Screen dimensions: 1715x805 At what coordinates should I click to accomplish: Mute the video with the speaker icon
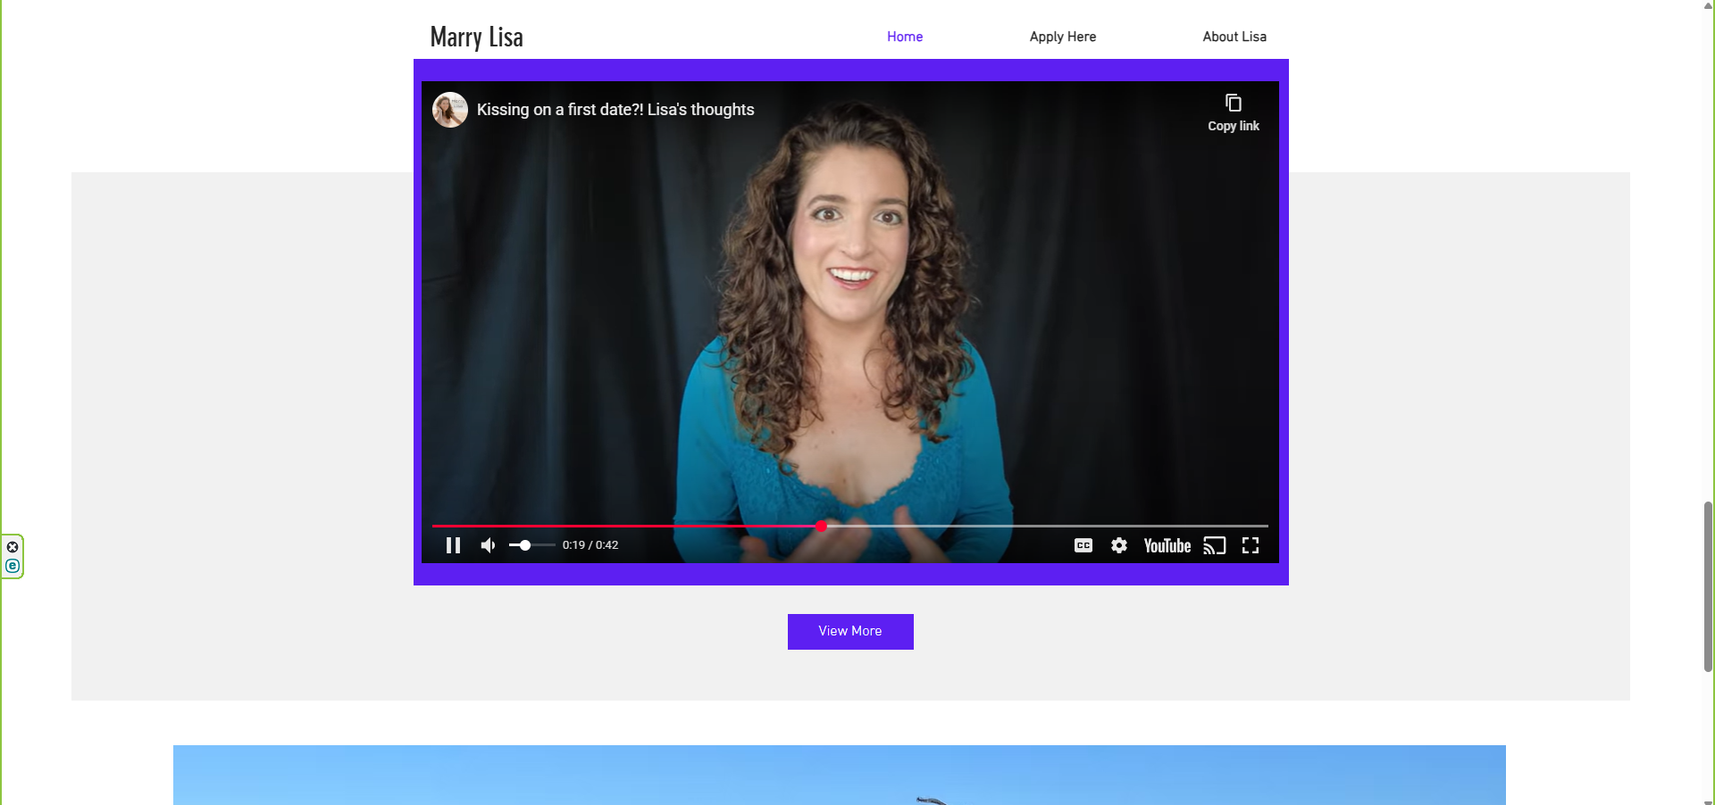point(488,545)
